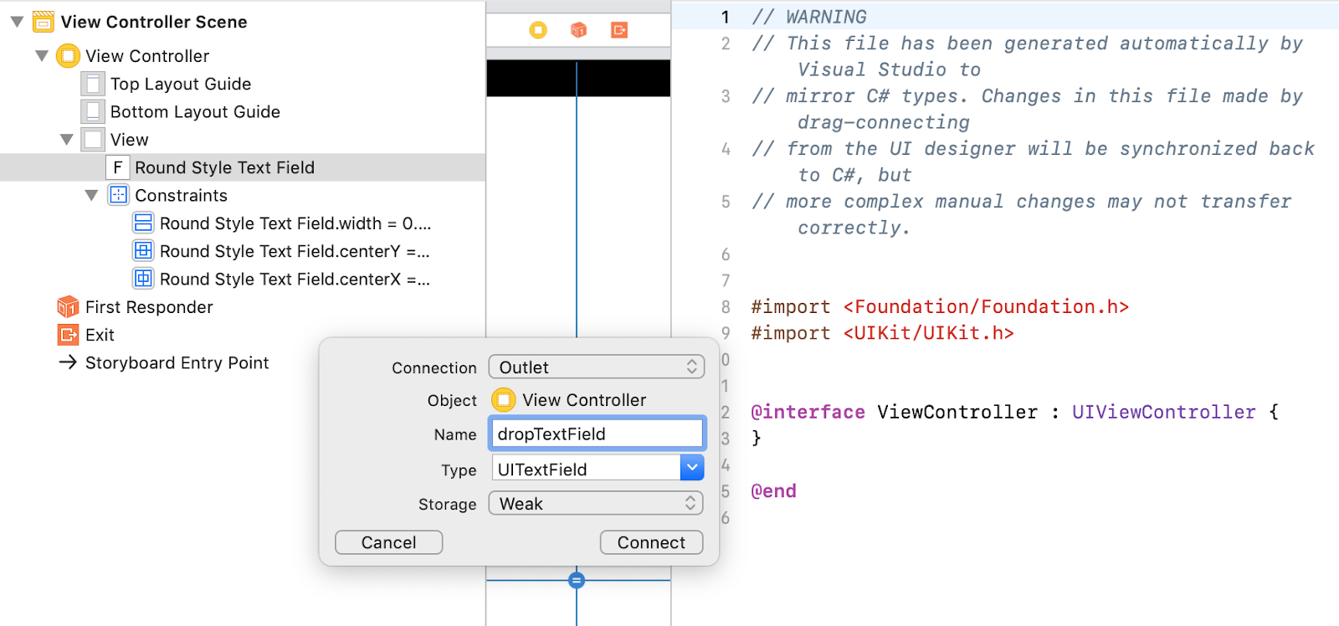Click the width constraint icon in the outline
Screen dimensions: 1339x626
tap(144, 223)
